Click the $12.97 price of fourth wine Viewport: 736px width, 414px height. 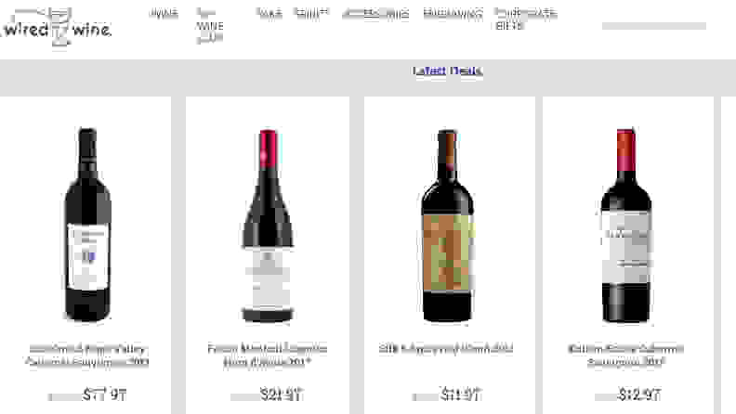[x=639, y=395]
